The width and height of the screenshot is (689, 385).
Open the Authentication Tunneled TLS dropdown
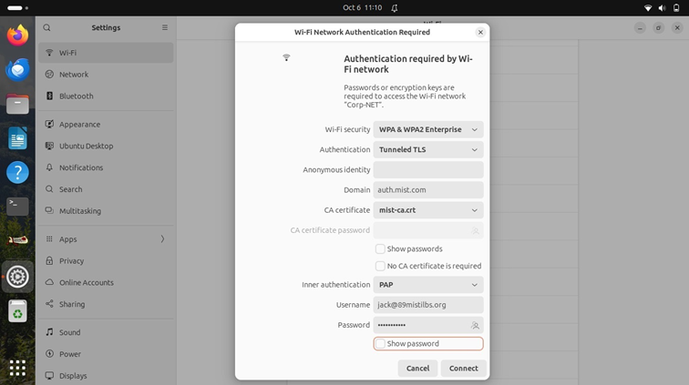point(428,149)
